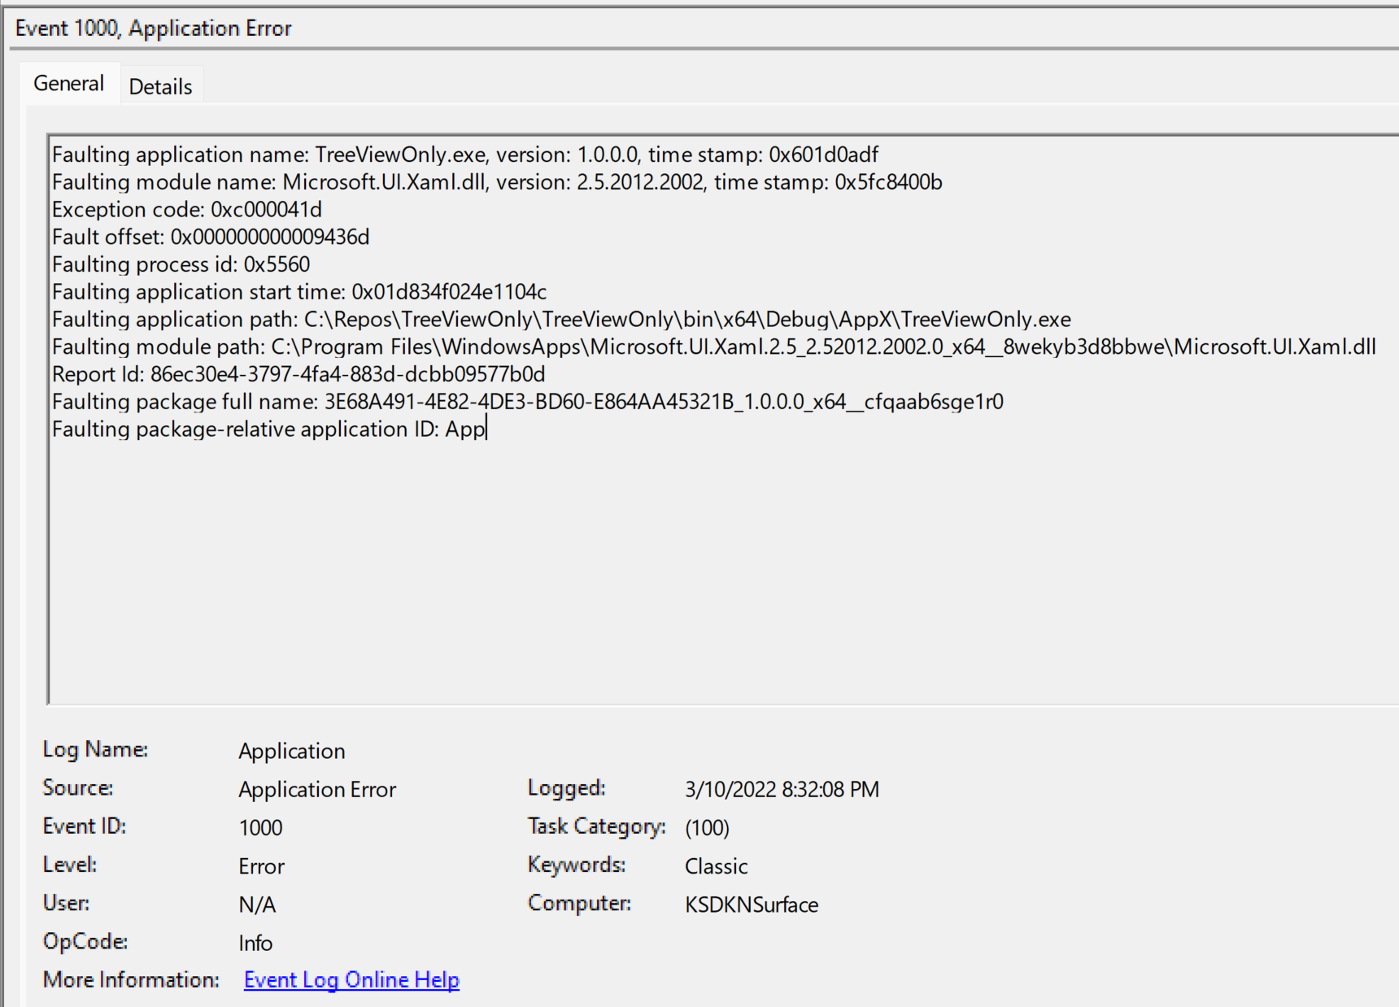Click the 'Source:' label
This screenshot has height=1007, width=1399.
[78, 787]
